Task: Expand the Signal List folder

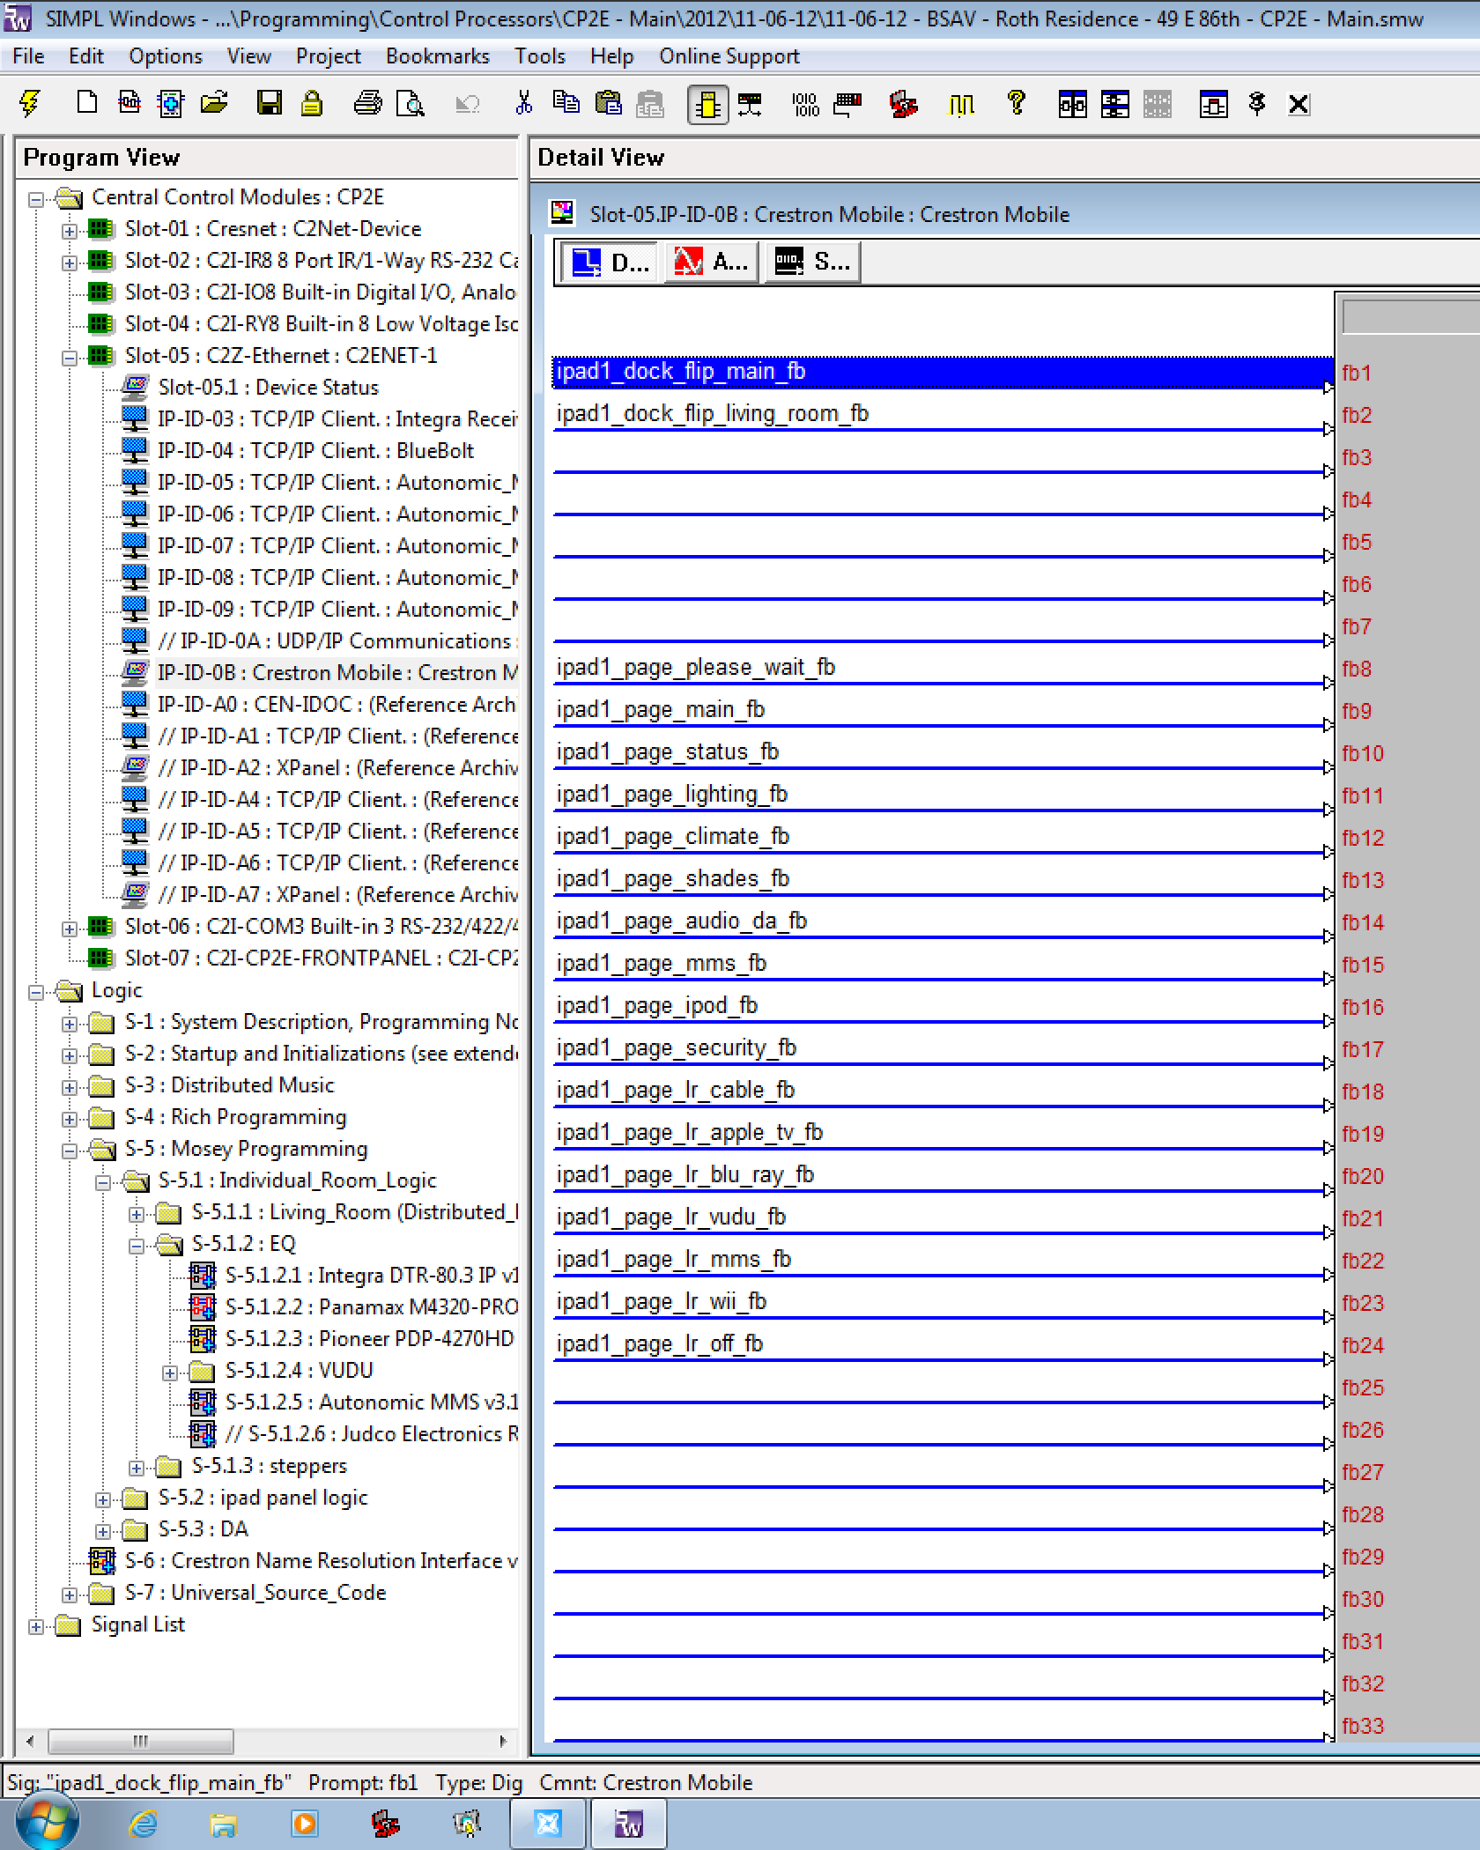Action: coord(36,1626)
